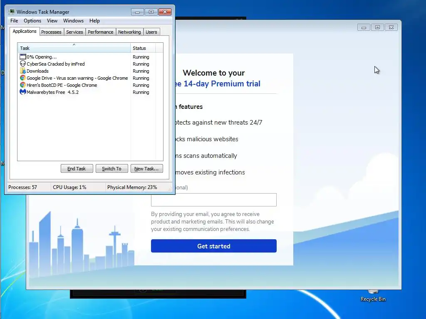Open the Options menu
Viewport: 426px width, 319px height.
pyautogui.click(x=32, y=21)
